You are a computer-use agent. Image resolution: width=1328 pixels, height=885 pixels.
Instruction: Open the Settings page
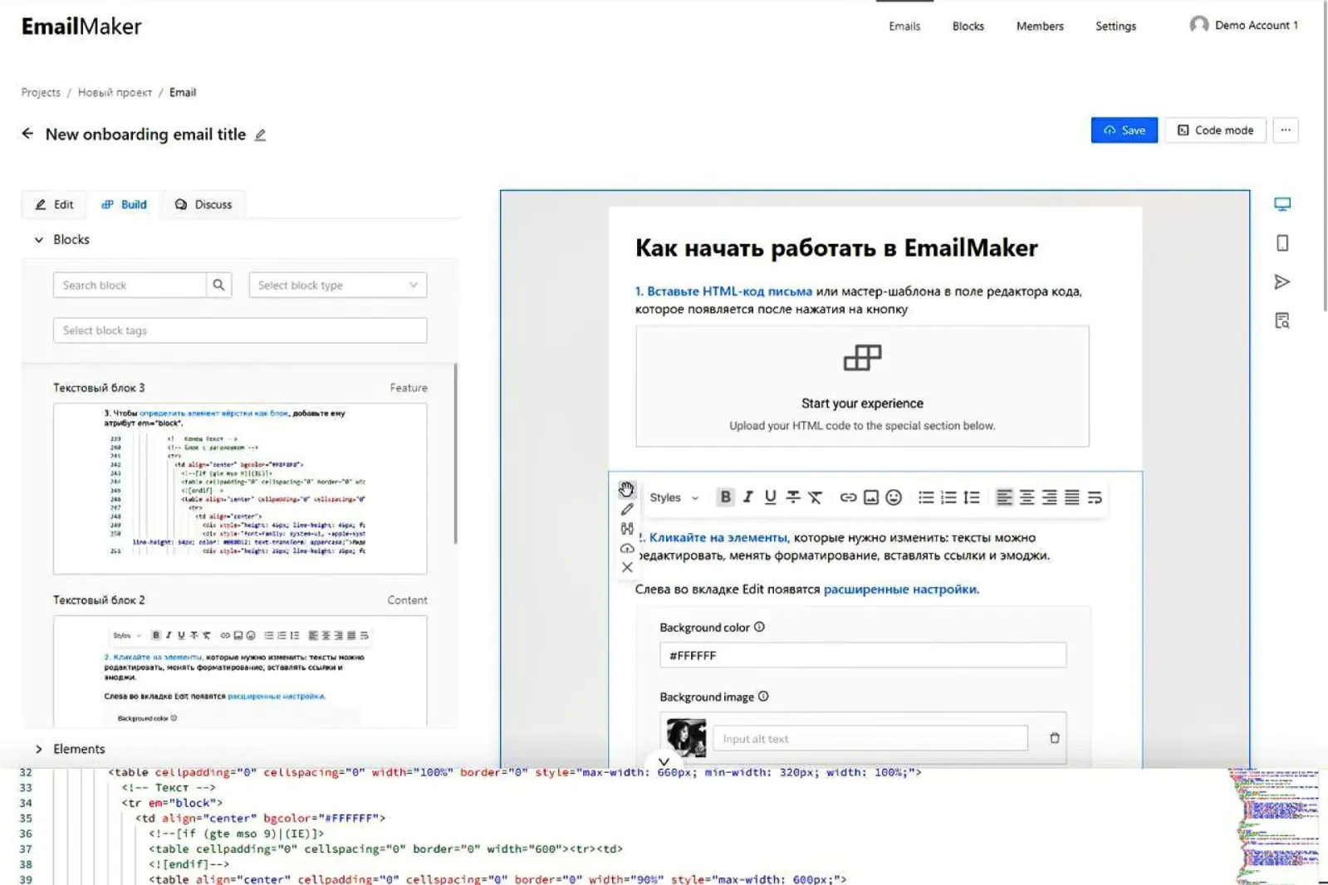[x=1115, y=26]
